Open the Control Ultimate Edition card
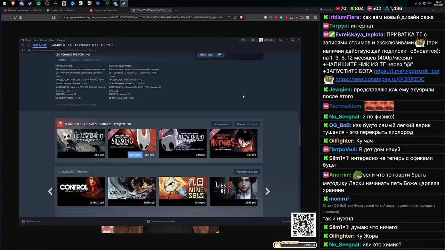The image size is (445, 250). click(81, 191)
